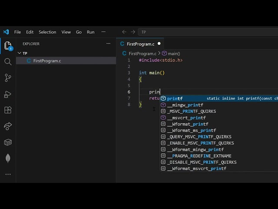
Task: Select _ENABLE_MSVC_PRINTF_QUIRKS suggestion
Action: pos(219,143)
